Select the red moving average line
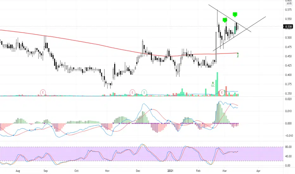The height and width of the screenshot is (174, 295). coord(118,48)
